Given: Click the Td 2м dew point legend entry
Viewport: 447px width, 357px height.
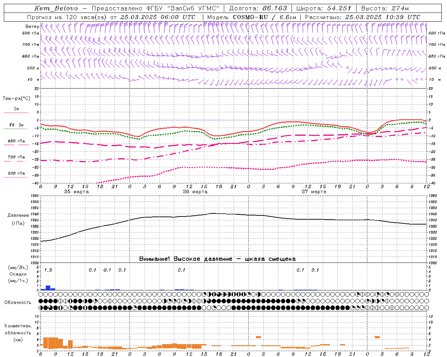Looking at the screenshot, I should tap(16, 125).
